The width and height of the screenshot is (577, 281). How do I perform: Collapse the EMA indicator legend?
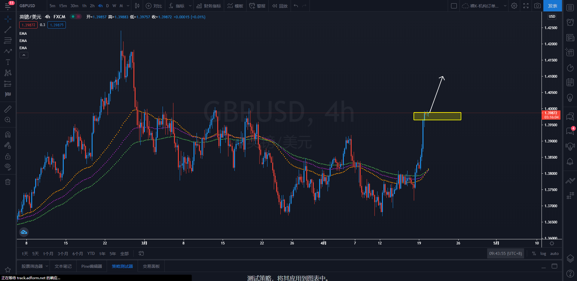(x=24, y=55)
